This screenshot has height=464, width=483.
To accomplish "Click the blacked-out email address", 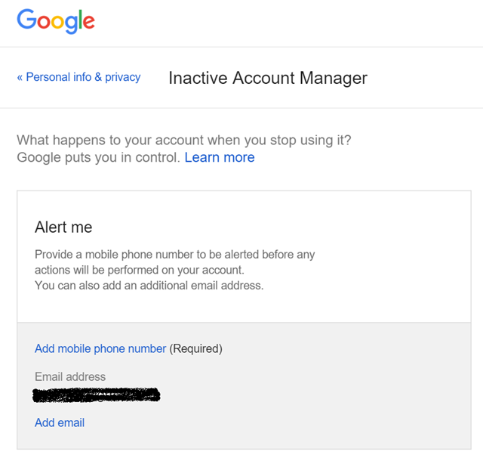I will point(96,395).
